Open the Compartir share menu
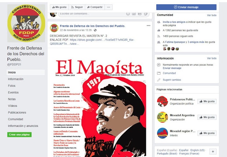Viewport: 227px width, 157px height. (x=95, y=7)
